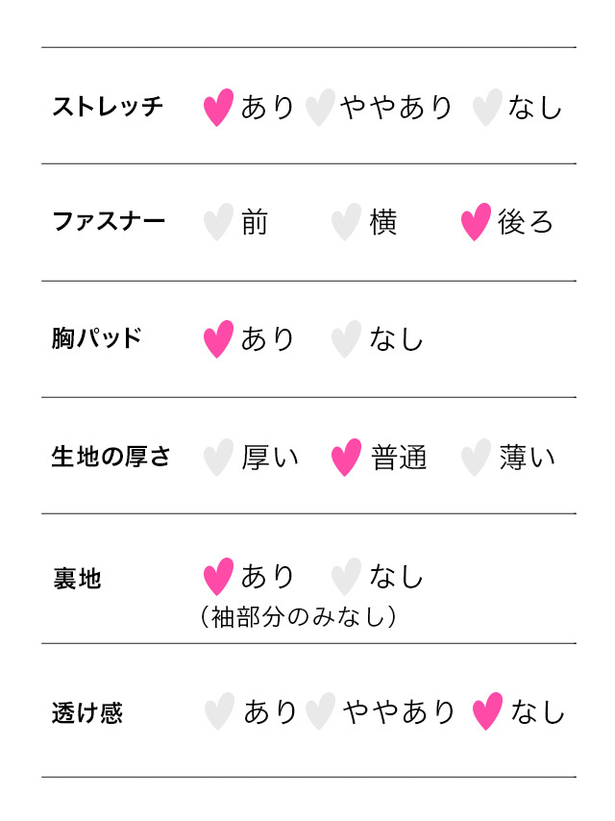The image size is (615, 821).
Task: Select the gray heart for ストレッチ ややあり
Action: (319, 108)
